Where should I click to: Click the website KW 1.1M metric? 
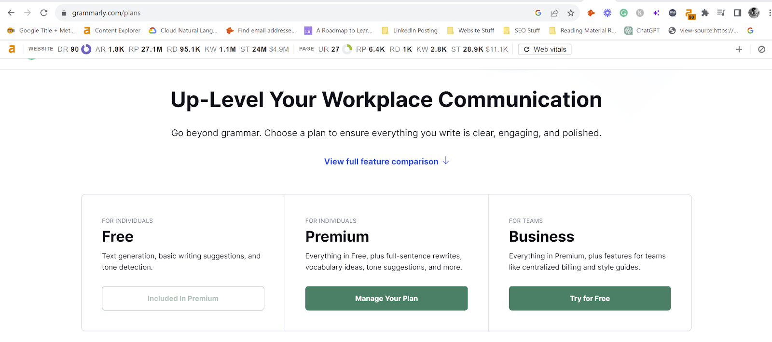click(x=220, y=49)
